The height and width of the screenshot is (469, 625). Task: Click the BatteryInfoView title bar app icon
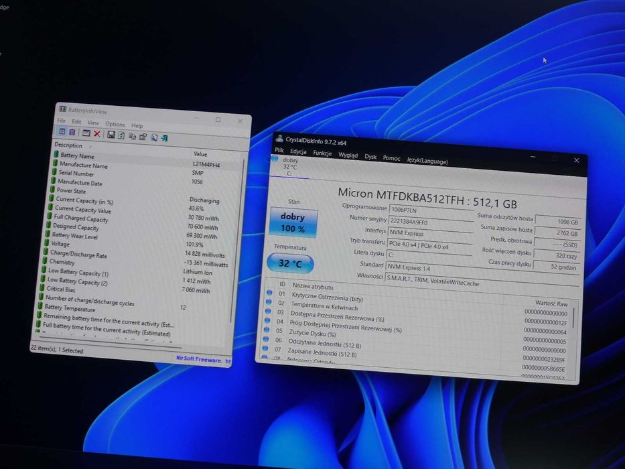(62, 109)
